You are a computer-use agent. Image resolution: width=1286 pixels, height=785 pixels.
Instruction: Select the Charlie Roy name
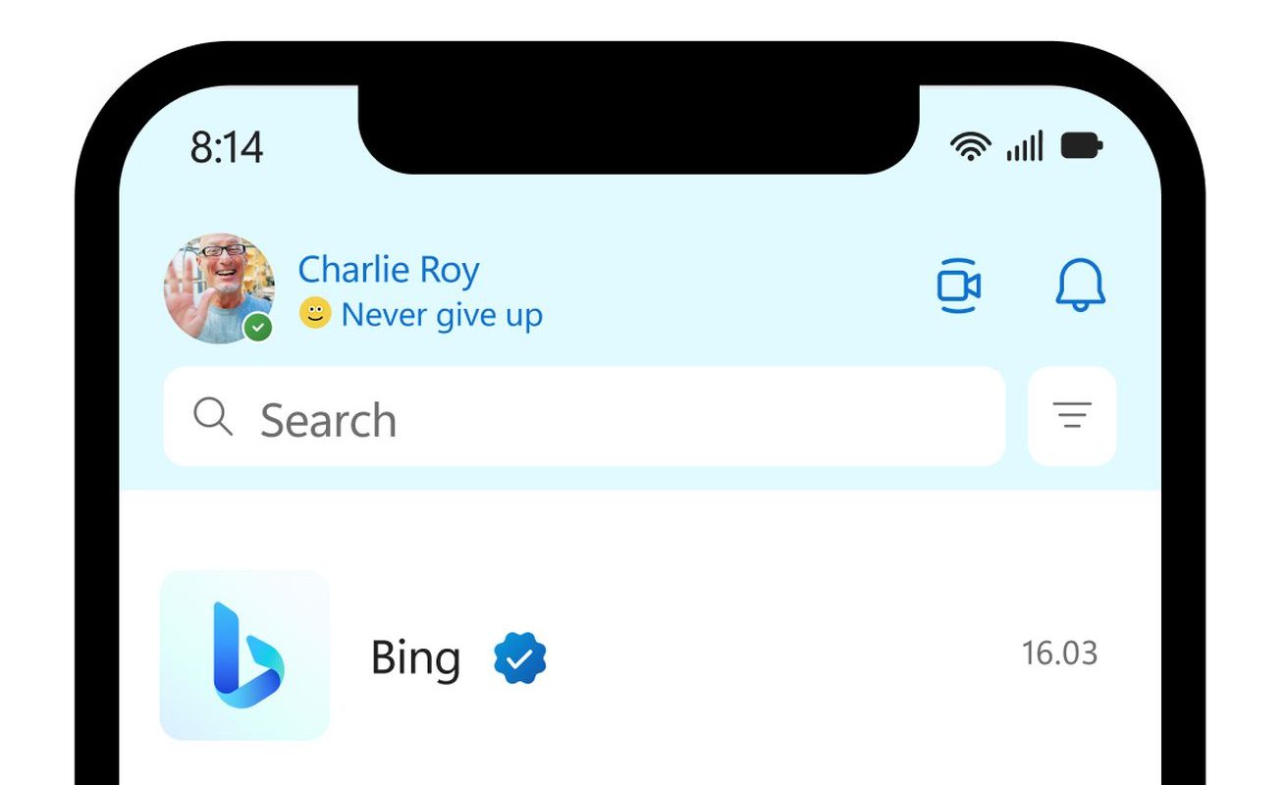click(389, 270)
